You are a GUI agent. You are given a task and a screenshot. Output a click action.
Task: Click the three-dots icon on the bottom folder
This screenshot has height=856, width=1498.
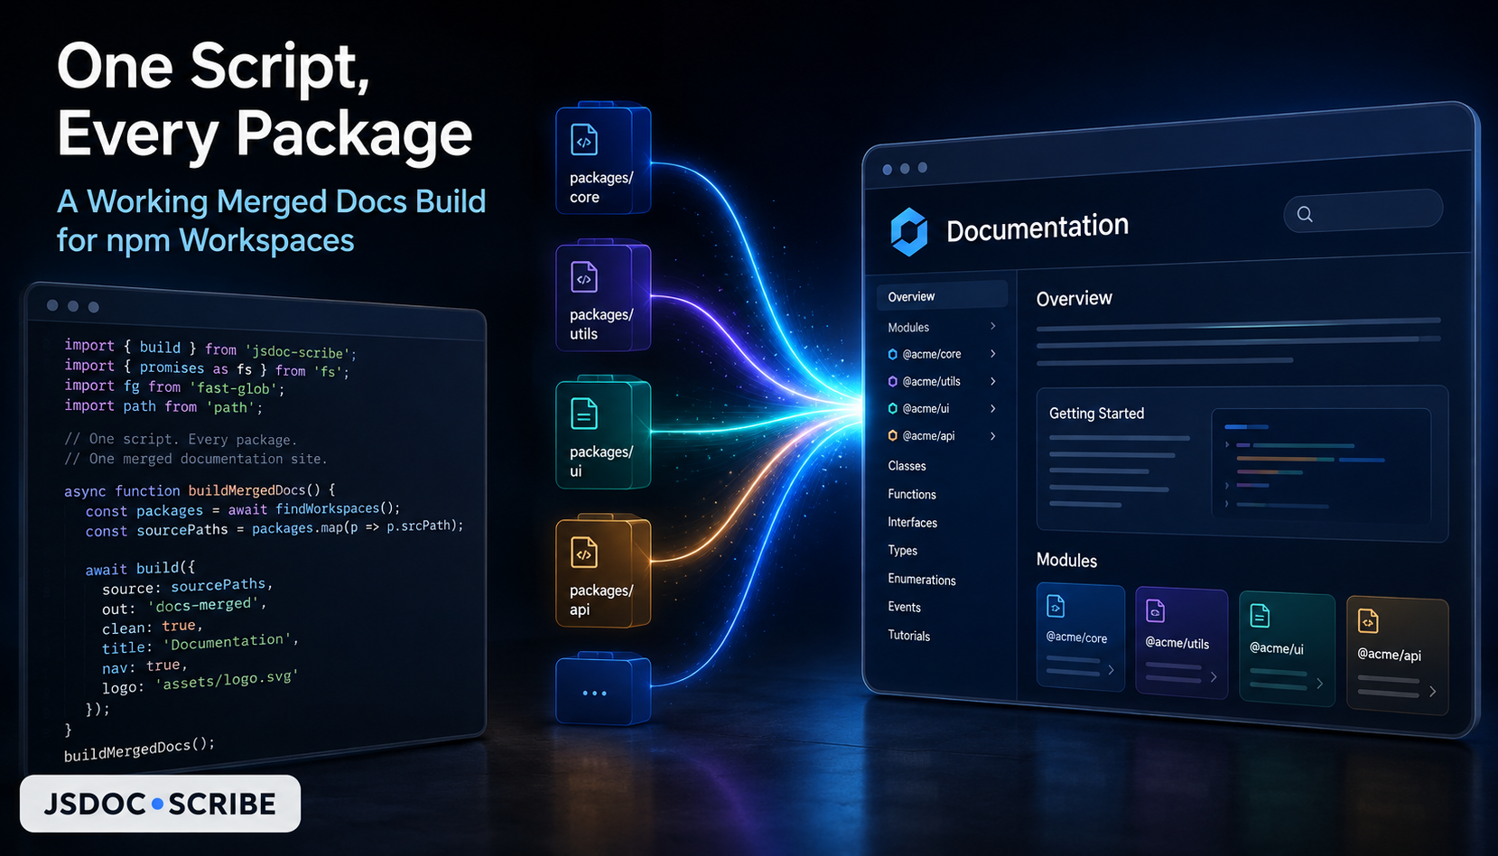(594, 693)
